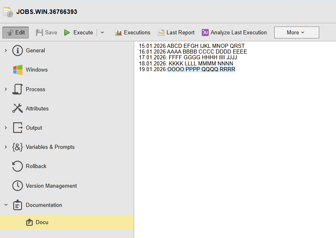The height and width of the screenshot is (238, 336).
Task: Toggle Edit mode with the Edit button
Action: pyautogui.click(x=16, y=33)
